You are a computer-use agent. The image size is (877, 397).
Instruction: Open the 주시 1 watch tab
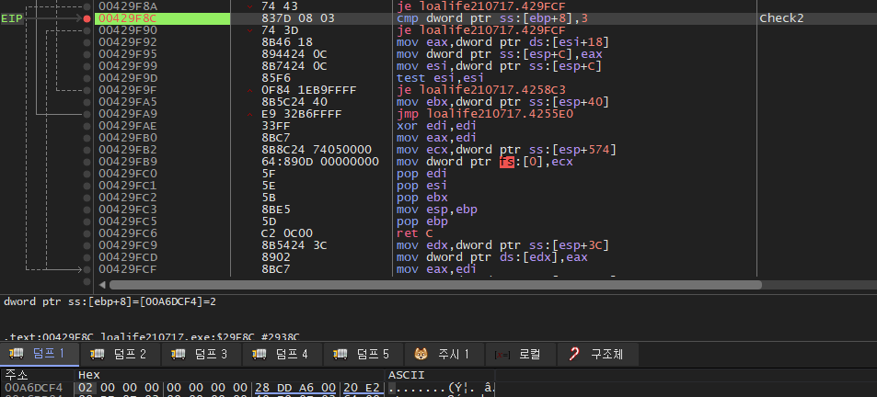click(x=444, y=354)
